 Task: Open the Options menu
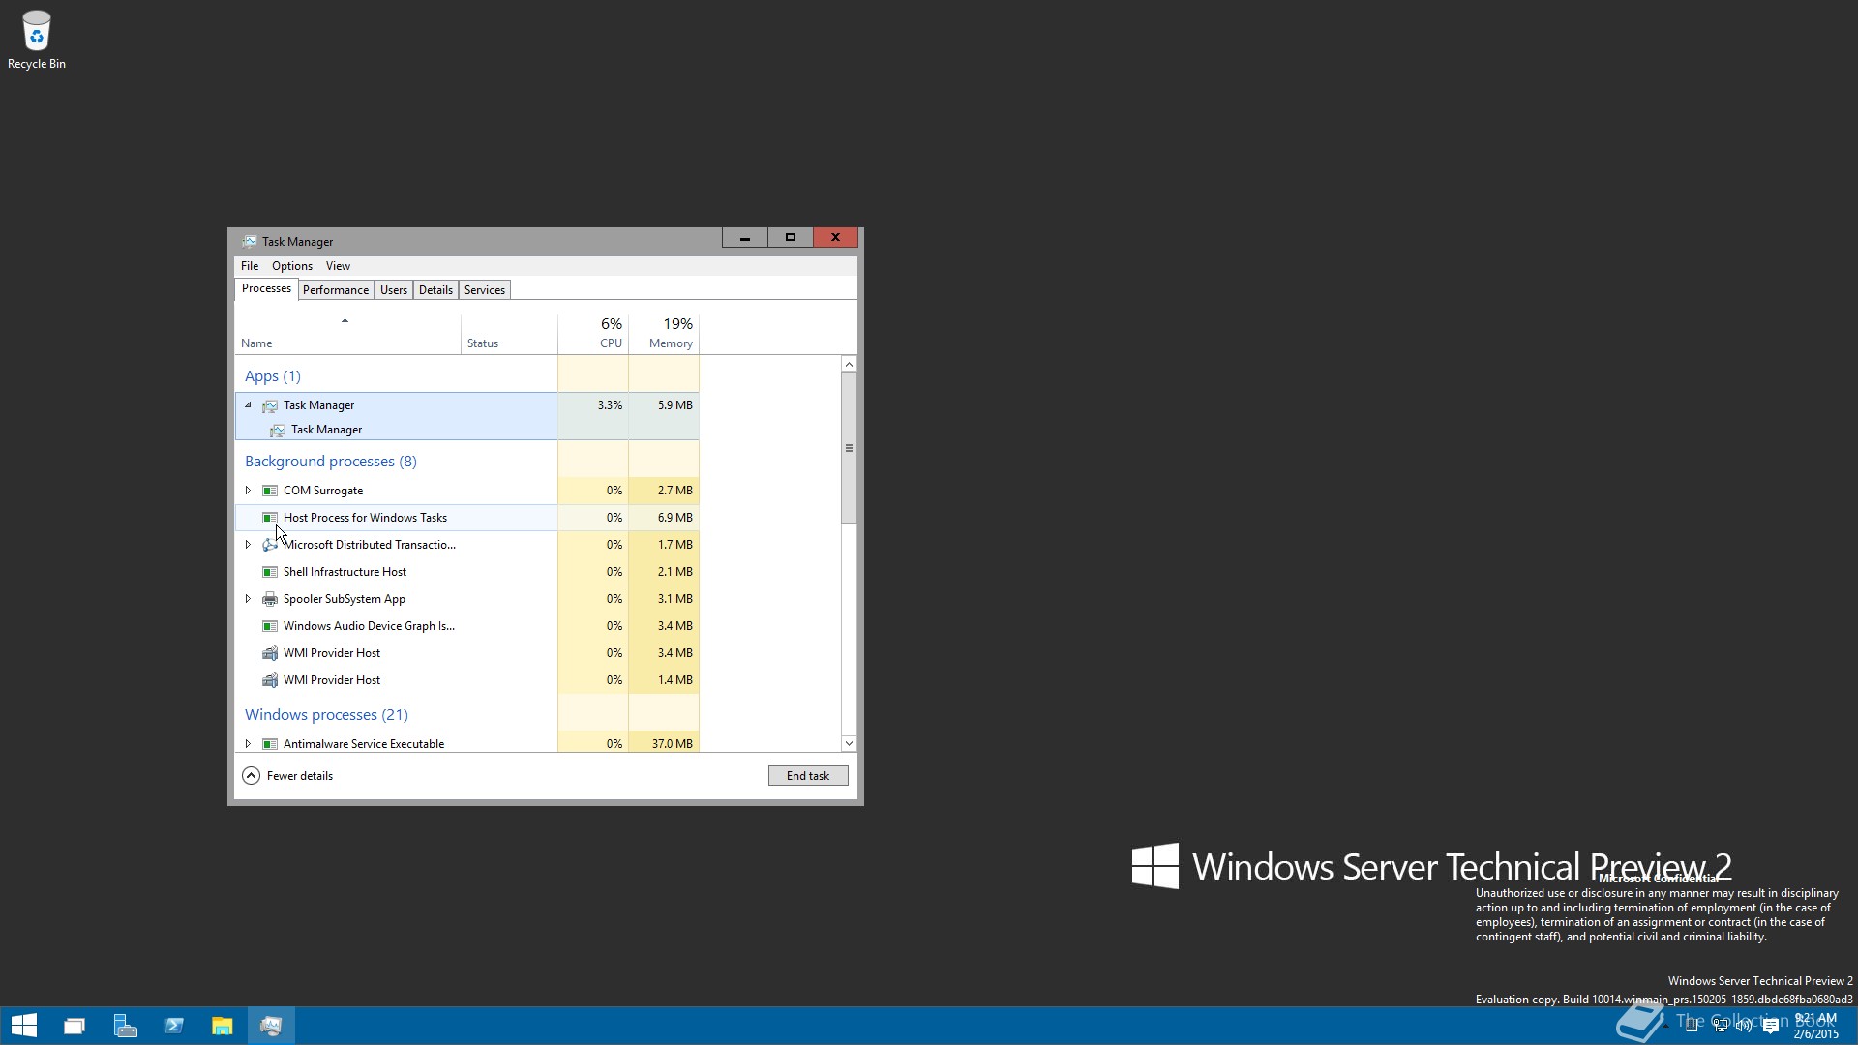coord(292,266)
